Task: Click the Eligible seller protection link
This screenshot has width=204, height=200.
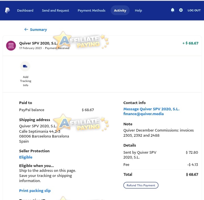Action: click(x=25, y=157)
